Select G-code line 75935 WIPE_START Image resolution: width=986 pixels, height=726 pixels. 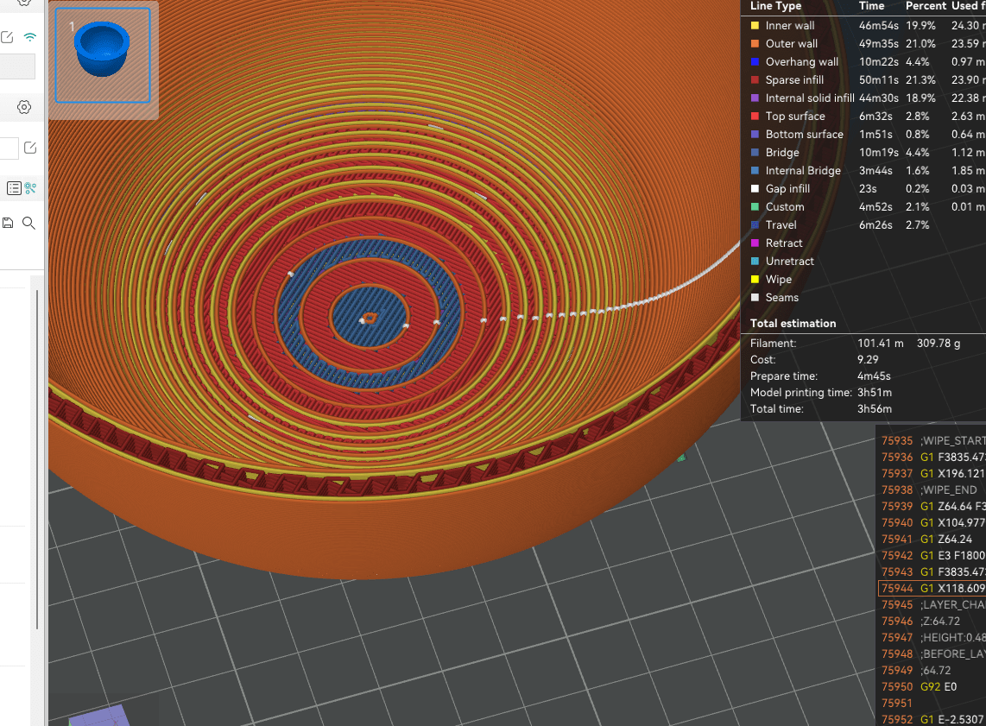point(932,441)
